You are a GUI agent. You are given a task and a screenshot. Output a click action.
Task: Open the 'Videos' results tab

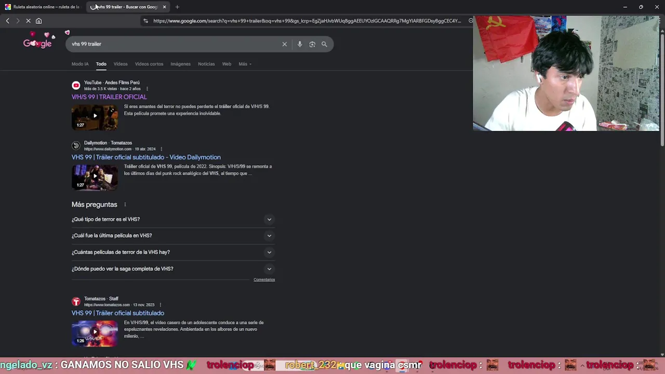point(121,64)
